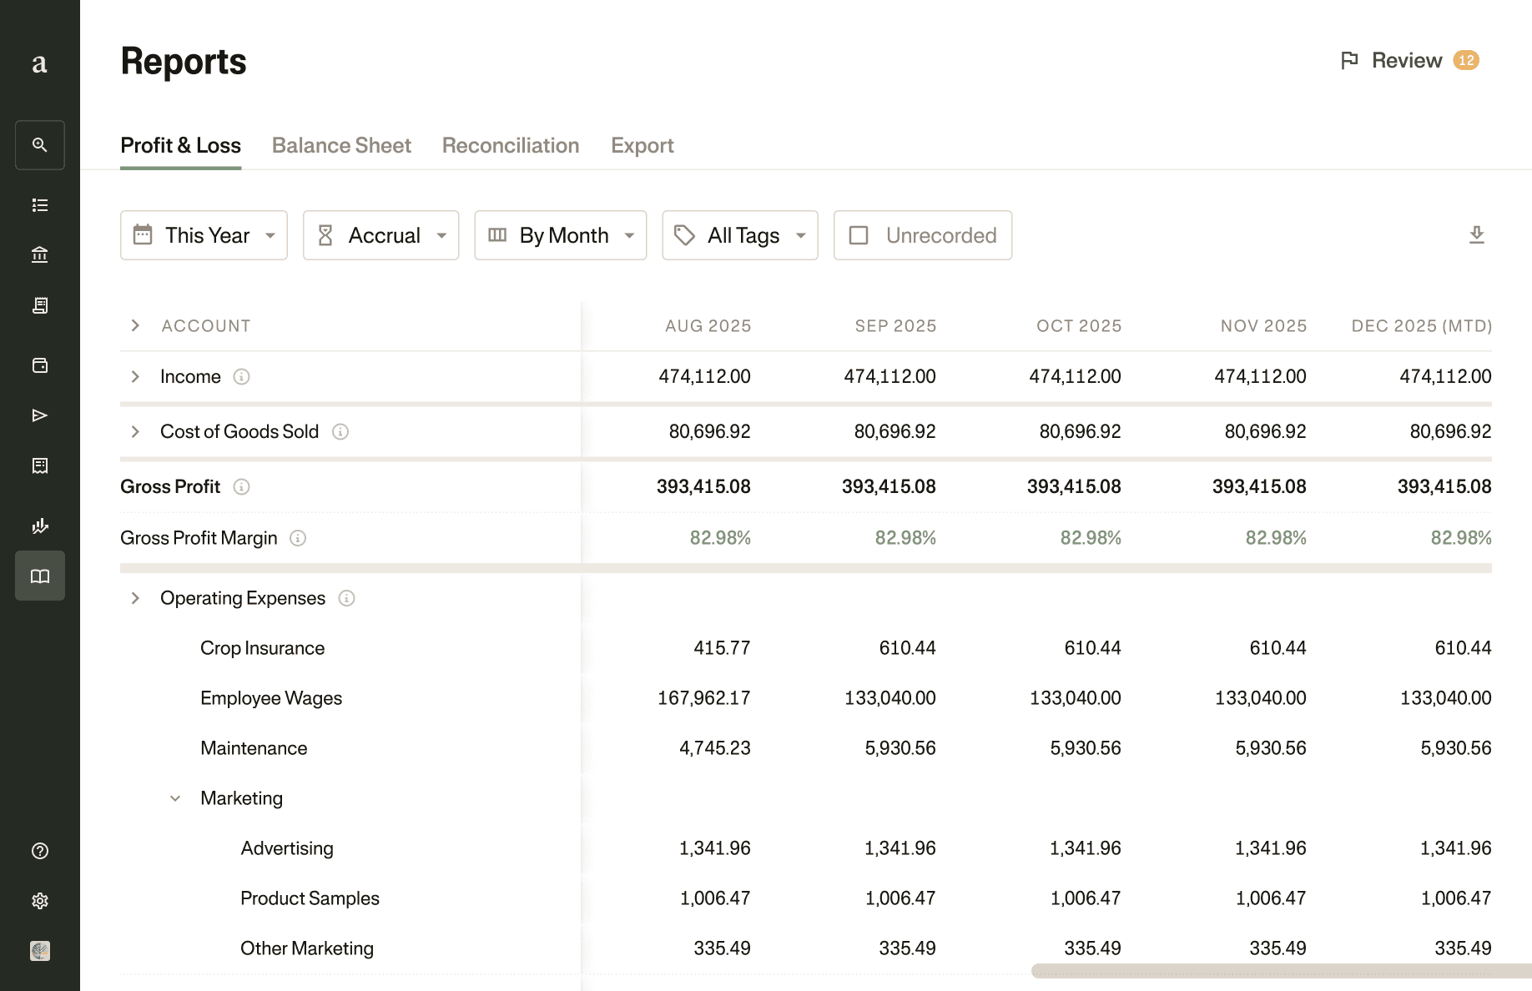Click the Gross Profit info tooltip

[241, 487]
